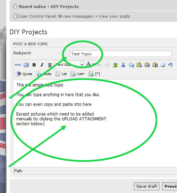Viewport: 177px width, 193px height.
Task: Click the Copy icon in toolbar
Action: click(x=131, y=65)
